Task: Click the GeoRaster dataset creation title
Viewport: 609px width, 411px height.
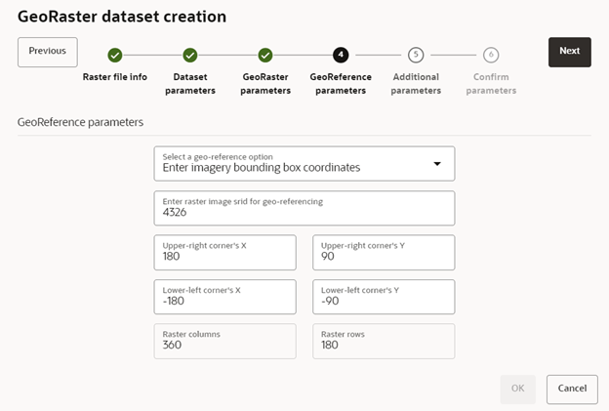Action: click(122, 17)
